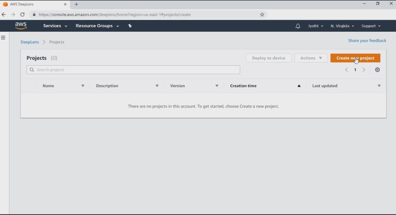Open the hamburger side navigation menu
Screen dimensions: 396x215
[3, 37]
